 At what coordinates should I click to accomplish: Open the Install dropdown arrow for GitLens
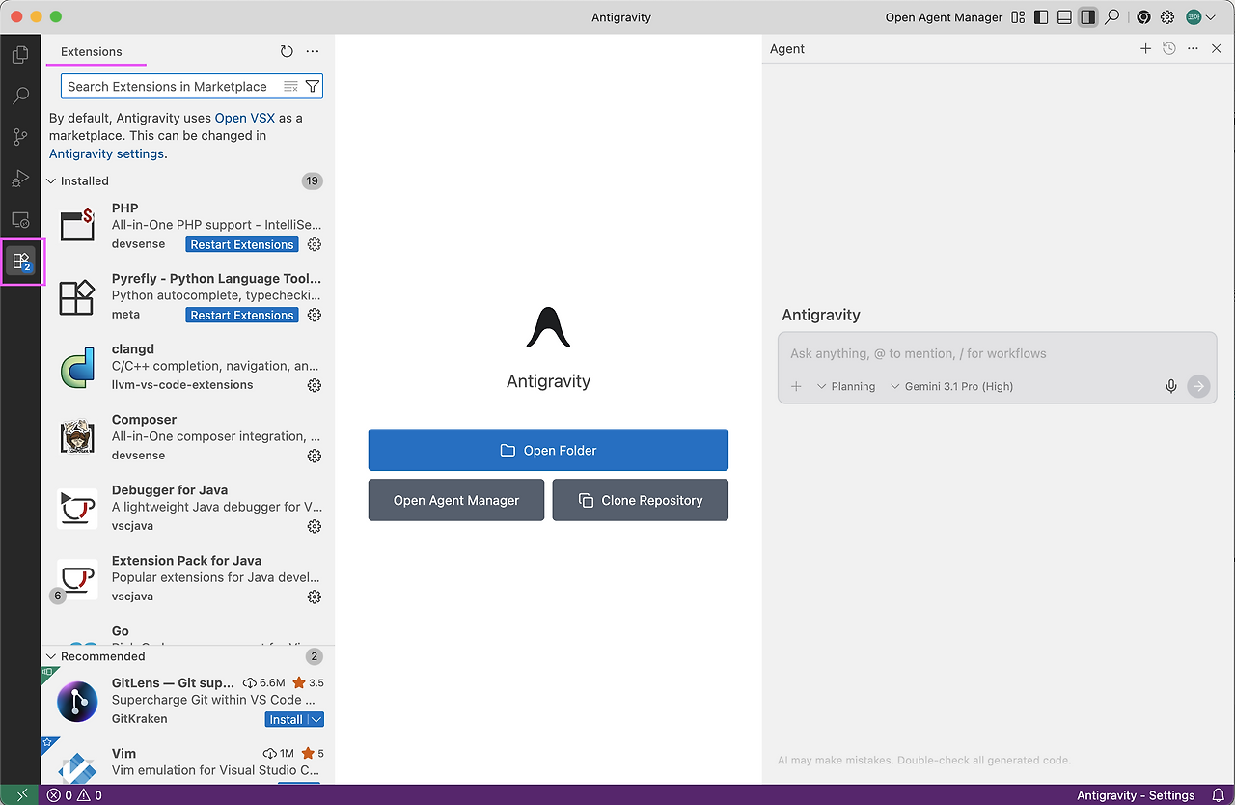316,720
